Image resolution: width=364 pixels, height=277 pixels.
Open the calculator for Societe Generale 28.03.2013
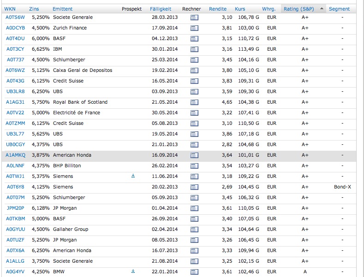click(x=194, y=18)
